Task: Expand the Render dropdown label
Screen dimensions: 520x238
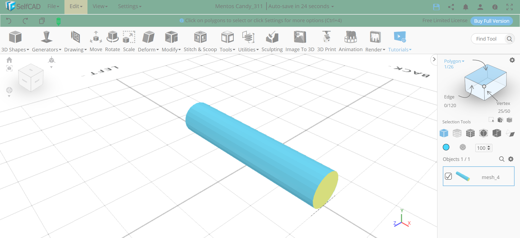Action: [375, 49]
